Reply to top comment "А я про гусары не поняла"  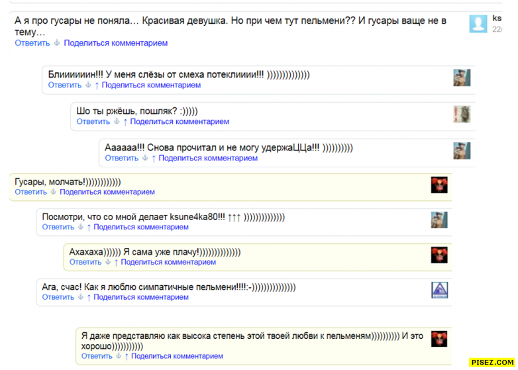point(32,43)
